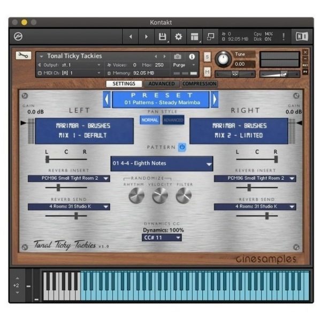Click the Dynamics: 100% readout
Viewport: 321px width, 321px height.
163,230
